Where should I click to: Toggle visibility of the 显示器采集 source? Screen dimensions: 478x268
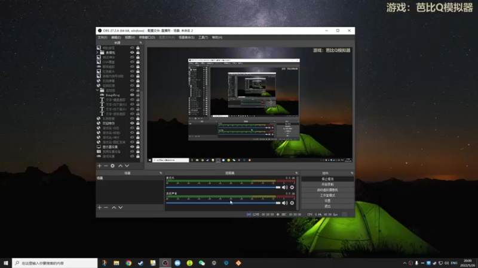(x=132, y=147)
